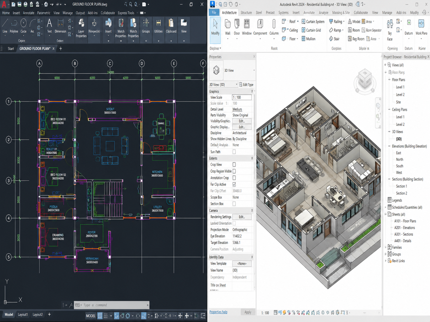This screenshot has width=430, height=322.
Task: Open the A101 - Floor Plans sheet
Action: (405, 221)
